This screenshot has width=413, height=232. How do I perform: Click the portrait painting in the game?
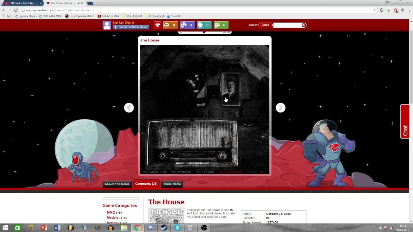tap(231, 89)
